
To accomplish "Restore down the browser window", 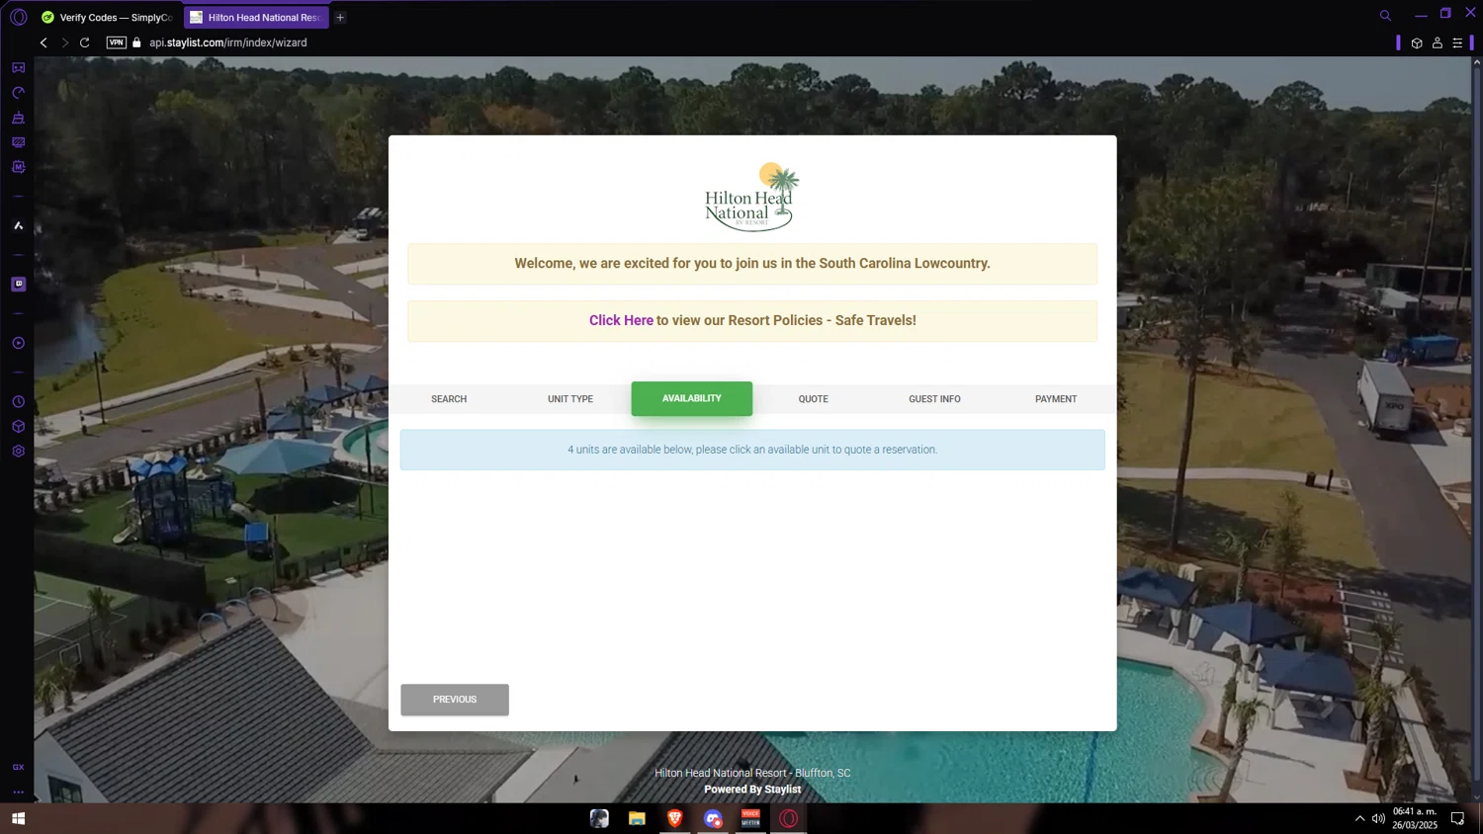I will pyautogui.click(x=1445, y=14).
